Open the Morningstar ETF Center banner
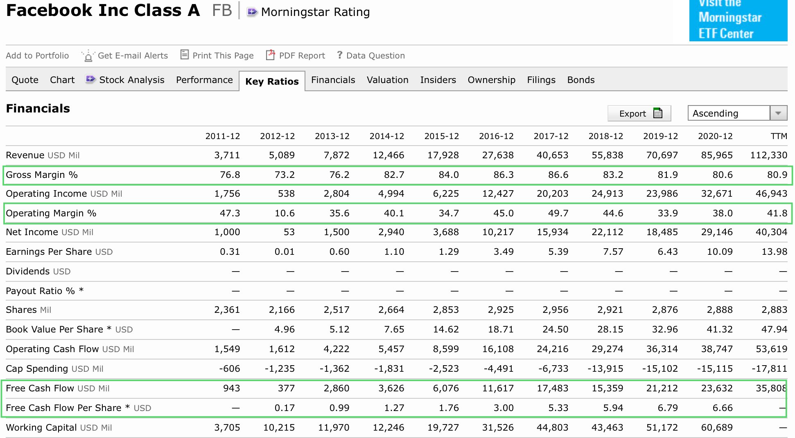 [x=738, y=20]
